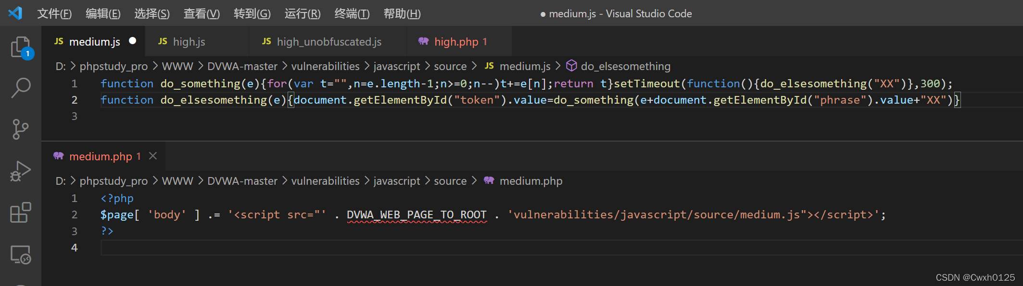Image resolution: width=1023 pixels, height=286 pixels.
Task: Open the Explorer view in activity bar
Action: click(21, 48)
